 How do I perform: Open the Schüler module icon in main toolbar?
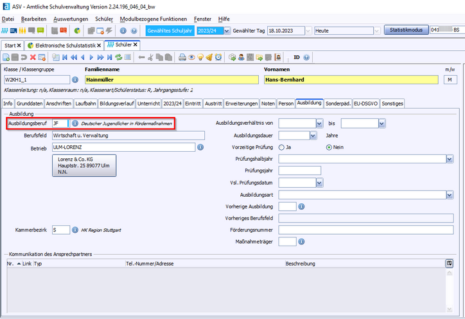(x=4, y=31)
